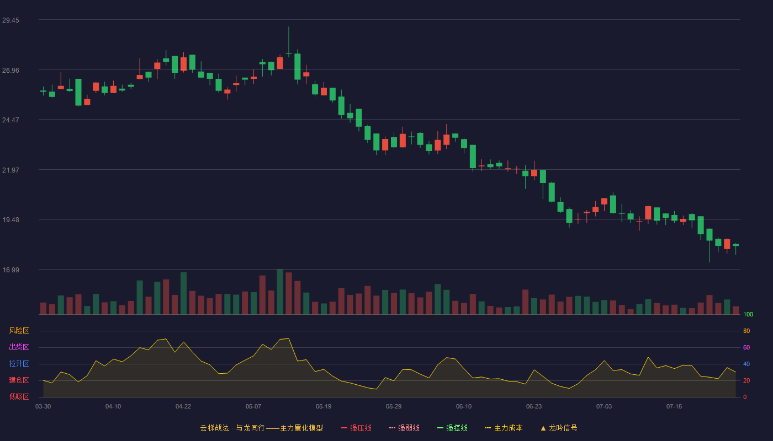
Task: Click the candlestick with the highest upper wick
Action: point(288,54)
